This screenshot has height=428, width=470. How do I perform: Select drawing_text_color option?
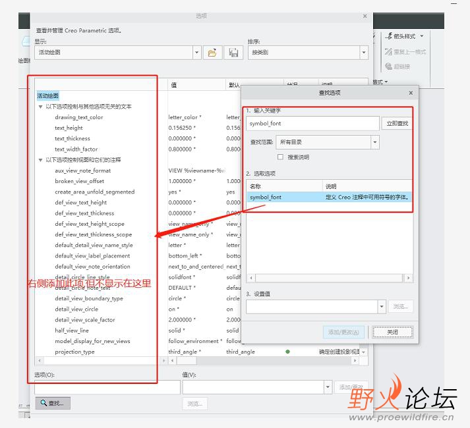click(79, 117)
